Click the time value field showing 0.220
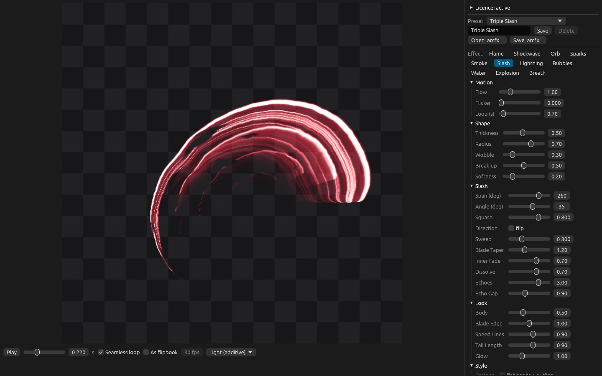The image size is (602, 376). coord(79,352)
